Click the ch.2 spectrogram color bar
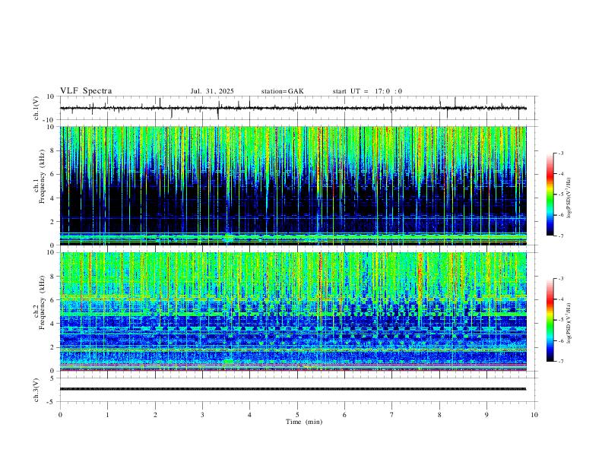The width and height of the screenshot is (602, 465). point(550,320)
